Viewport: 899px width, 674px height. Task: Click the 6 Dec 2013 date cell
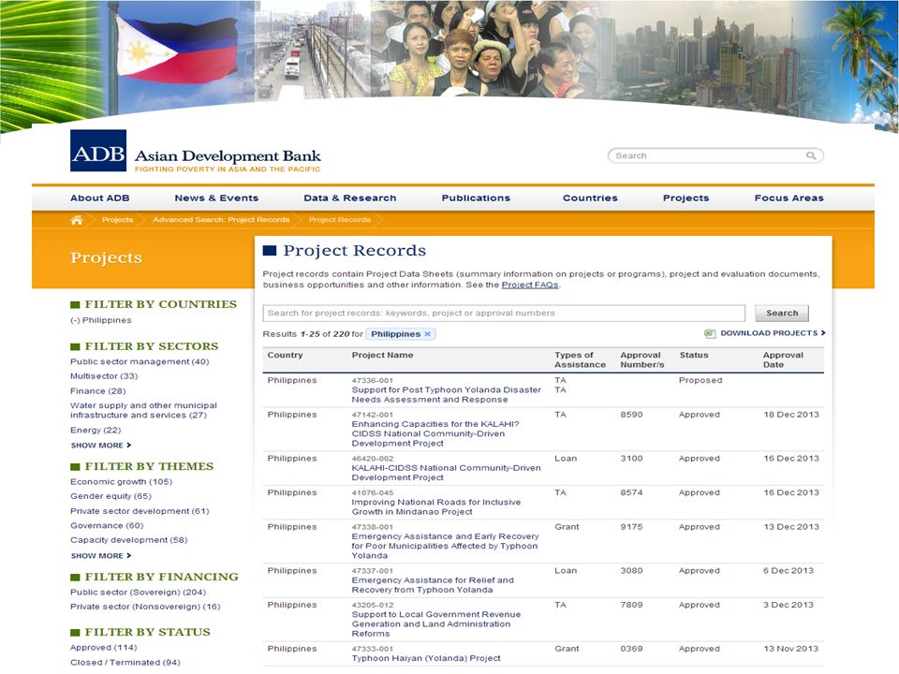(x=788, y=571)
